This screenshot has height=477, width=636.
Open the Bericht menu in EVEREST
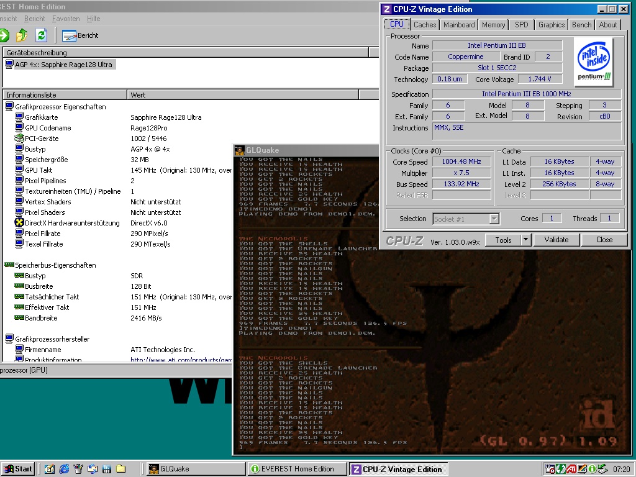[x=35, y=19]
